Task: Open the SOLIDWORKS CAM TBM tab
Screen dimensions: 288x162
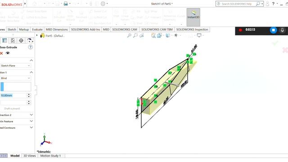Action: point(157,29)
